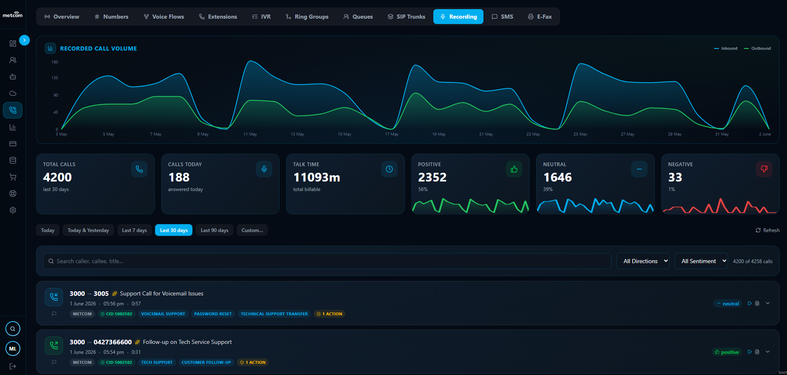Click the metcom logo
Screen dimensions: 787x375
click(13, 15)
